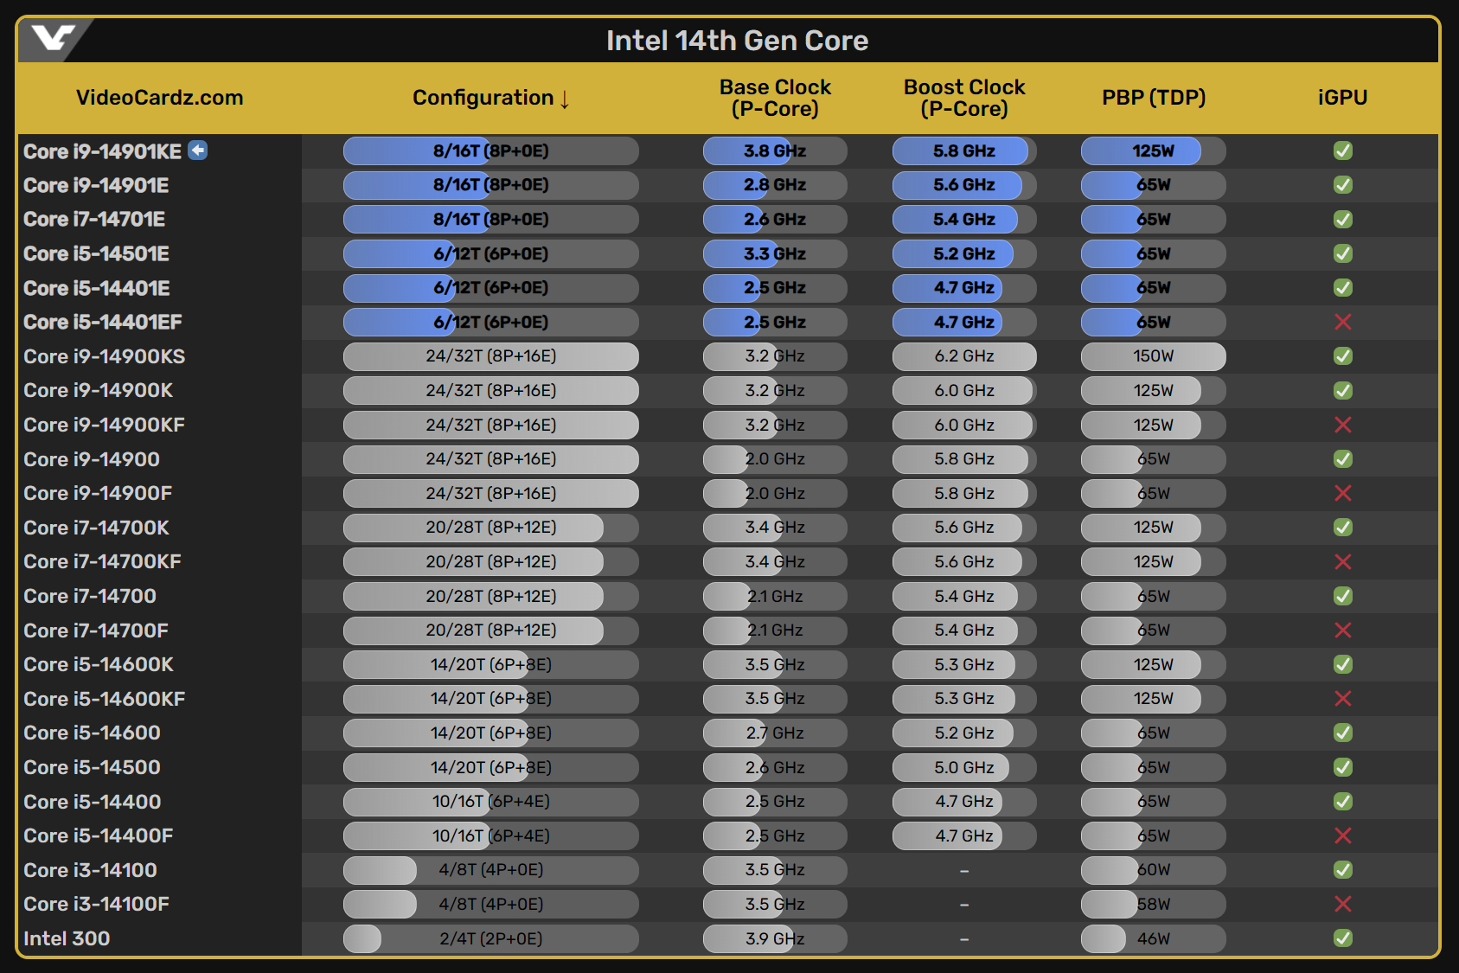Click the red iGPU cross for Core i5-14600KF
Image resolution: width=1459 pixels, height=973 pixels.
[1343, 698]
